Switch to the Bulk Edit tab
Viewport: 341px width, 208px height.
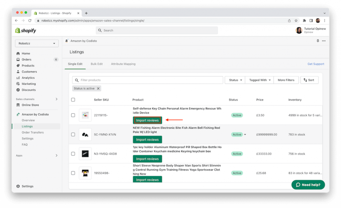tap(97, 64)
